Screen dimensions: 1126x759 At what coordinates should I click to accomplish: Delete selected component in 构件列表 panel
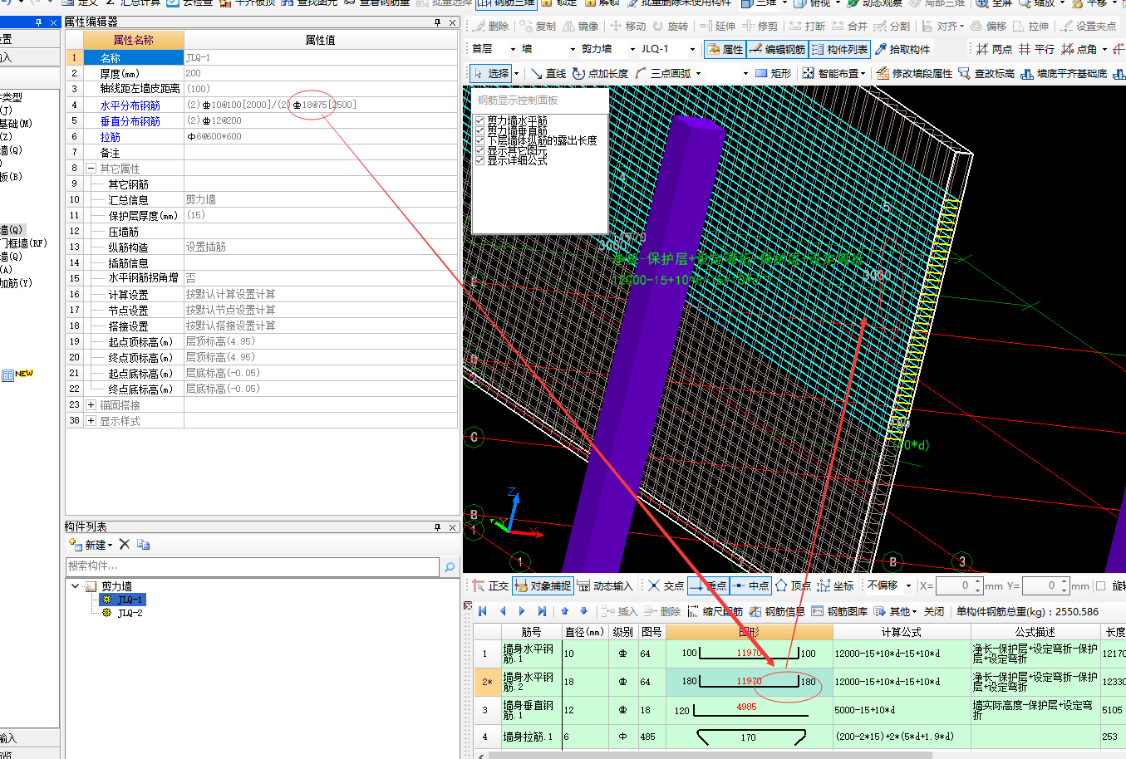[x=124, y=545]
